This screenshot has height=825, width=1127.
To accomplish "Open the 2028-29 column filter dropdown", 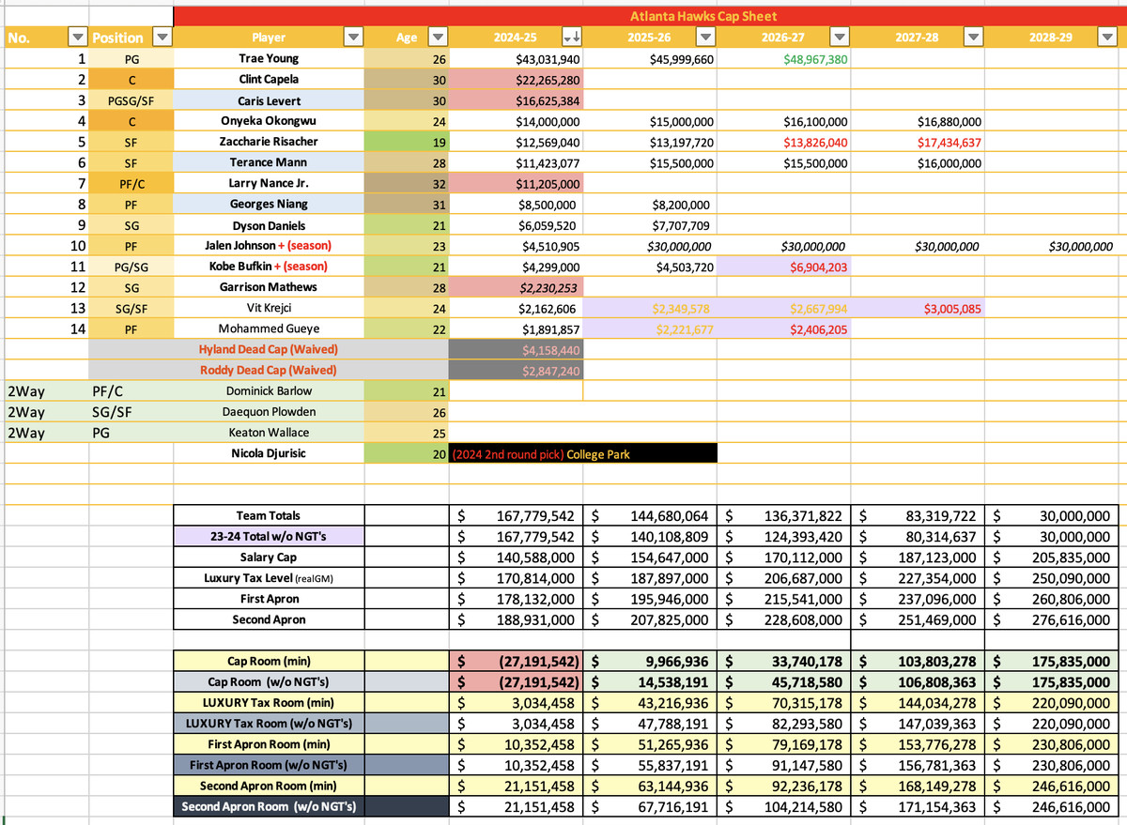I will point(1105,38).
